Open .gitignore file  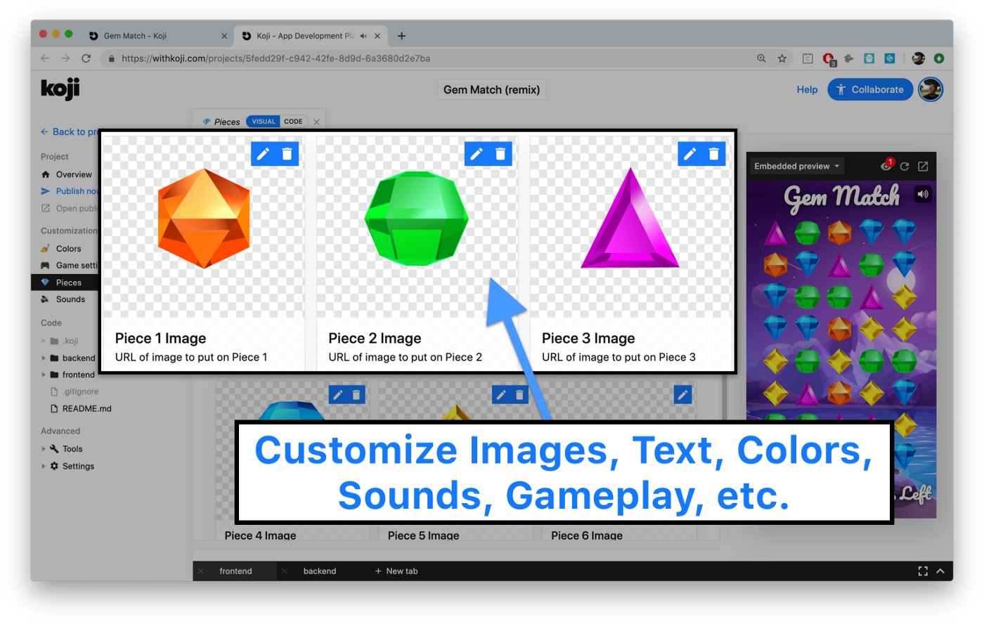coord(80,391)
